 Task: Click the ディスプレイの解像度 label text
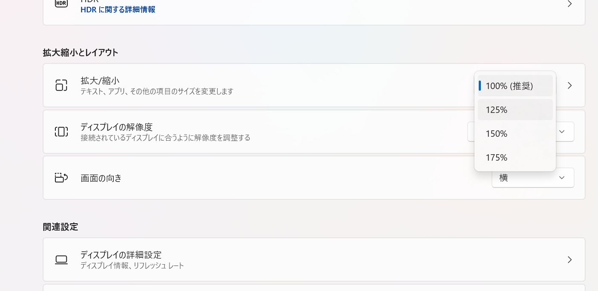(116, 127)
